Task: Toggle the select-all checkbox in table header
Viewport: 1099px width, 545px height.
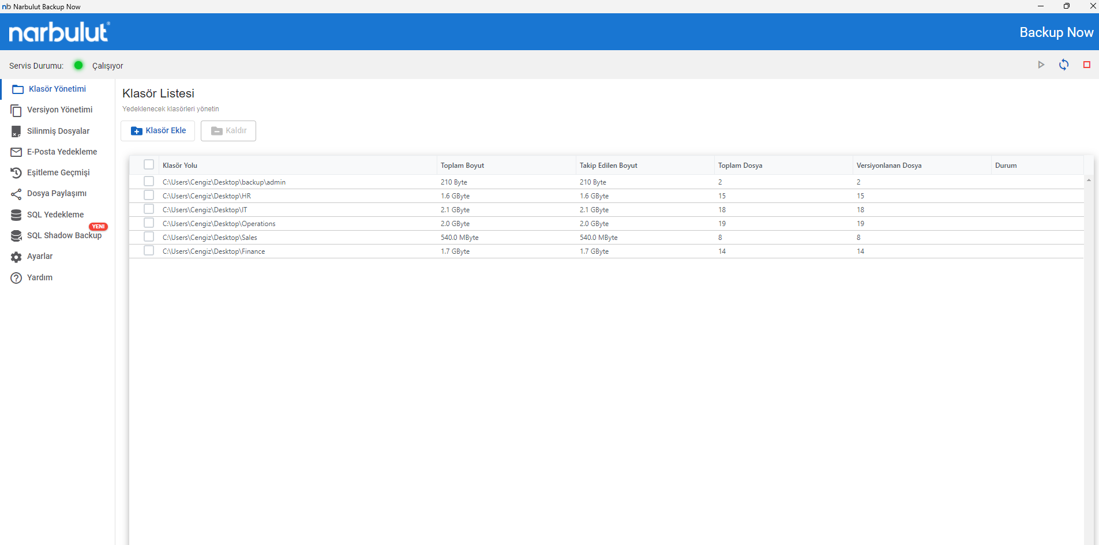Action: point(149,164)
